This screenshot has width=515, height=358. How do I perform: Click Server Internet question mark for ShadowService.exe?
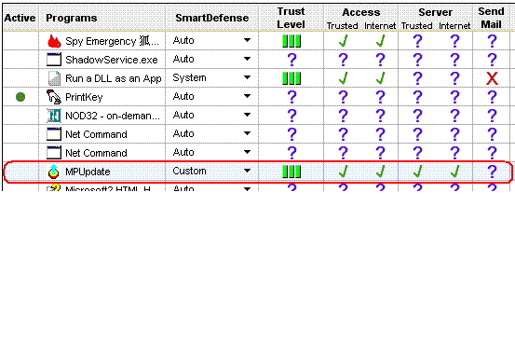(454, 60)
